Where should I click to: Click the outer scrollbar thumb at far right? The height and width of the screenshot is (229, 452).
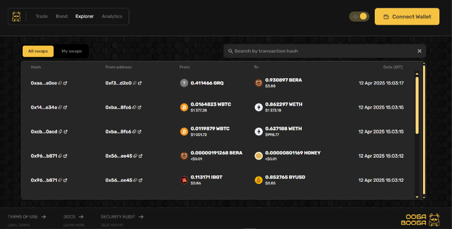point(424,130)
